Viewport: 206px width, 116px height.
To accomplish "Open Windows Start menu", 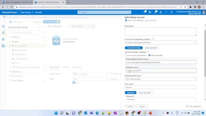I will (x=56, y=113).
